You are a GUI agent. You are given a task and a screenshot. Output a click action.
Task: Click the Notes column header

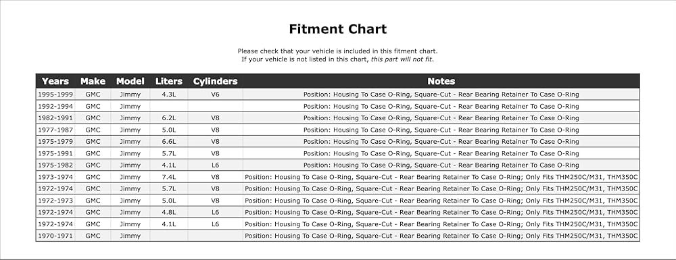441,81
